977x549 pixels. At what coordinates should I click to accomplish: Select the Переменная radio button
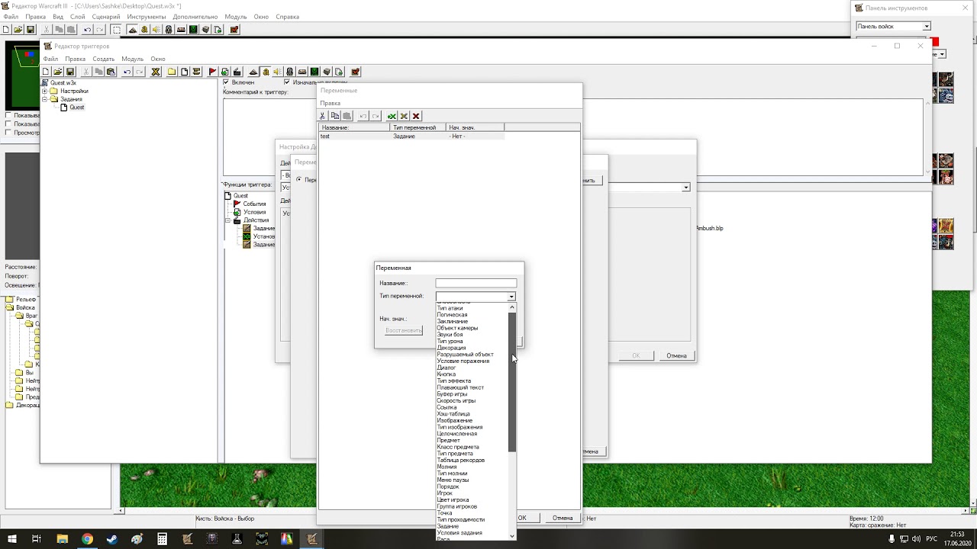[299, 180]
